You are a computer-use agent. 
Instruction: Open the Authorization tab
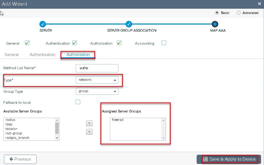pyautogui.click(x=78, y=55)
